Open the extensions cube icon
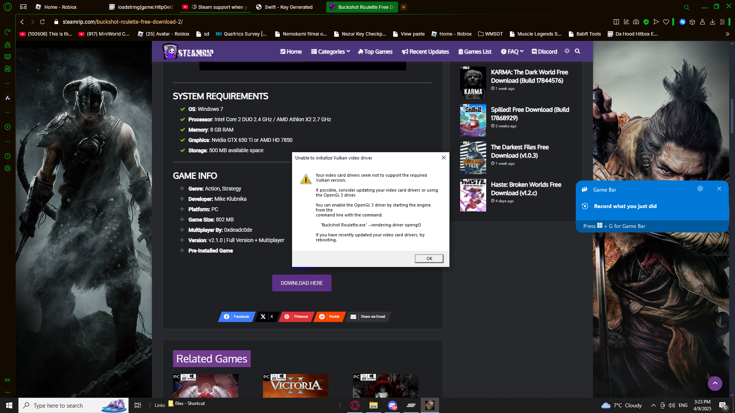Screen dimensions: 735x413 click(x=692, y=22)
